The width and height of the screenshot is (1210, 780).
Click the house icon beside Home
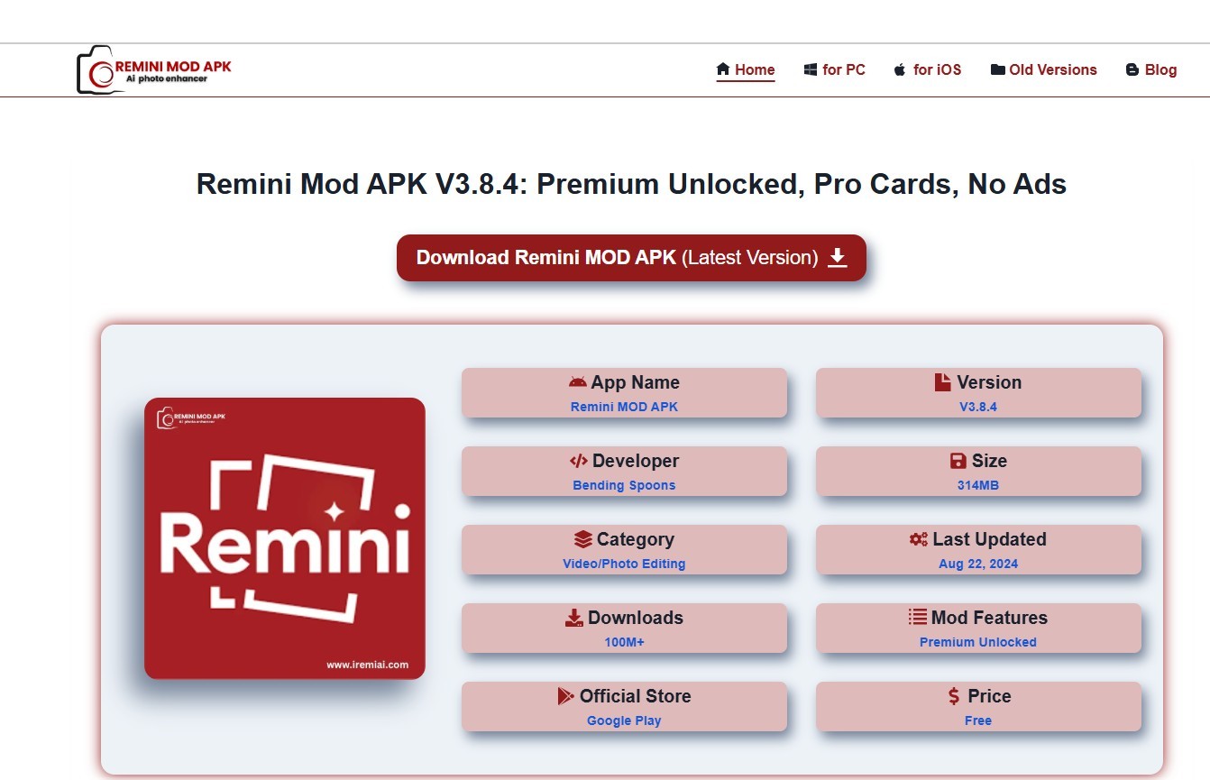[x=723, y=69]
